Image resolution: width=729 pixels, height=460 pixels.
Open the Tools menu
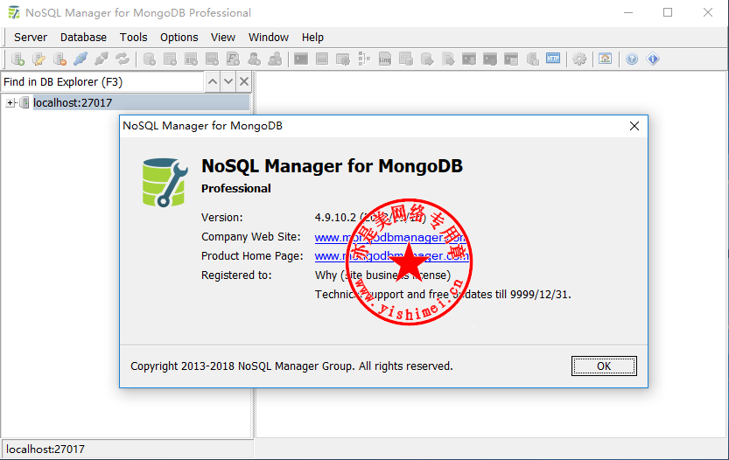[x=133, y=38]
